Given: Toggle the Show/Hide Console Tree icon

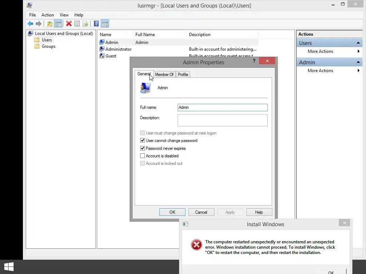Looking at the screenshot, I should (x=58, y=24).
